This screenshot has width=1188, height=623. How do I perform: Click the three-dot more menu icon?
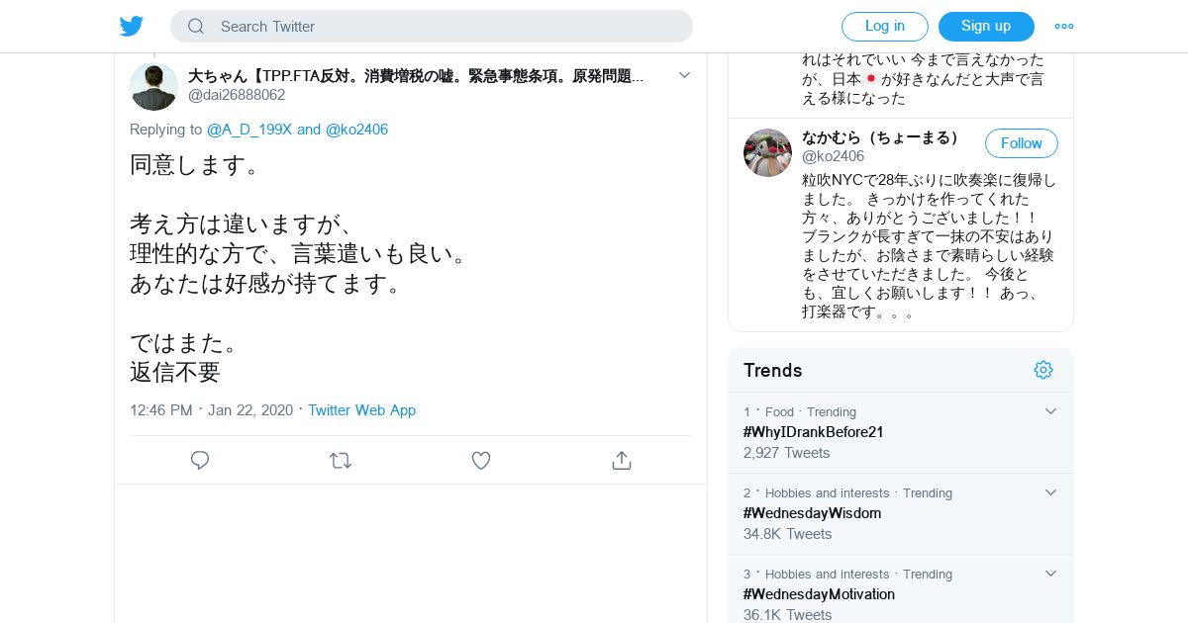click(1064, 27)
